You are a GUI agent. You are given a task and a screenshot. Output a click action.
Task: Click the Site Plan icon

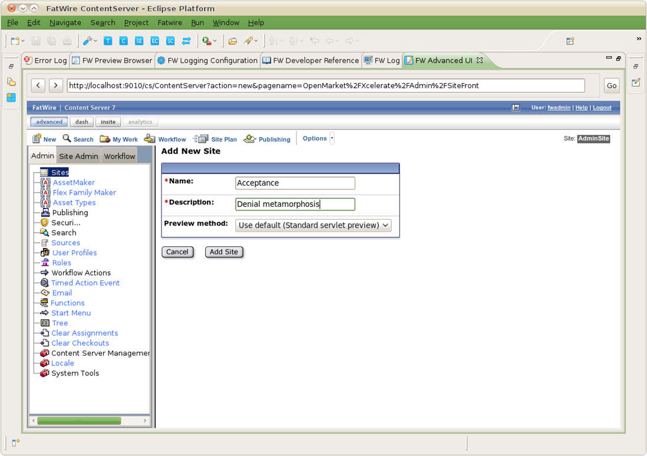click(x=201, y=138)
